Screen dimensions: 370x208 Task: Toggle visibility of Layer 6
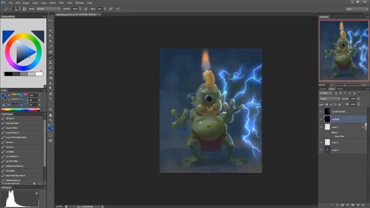[x=321, y=142]
